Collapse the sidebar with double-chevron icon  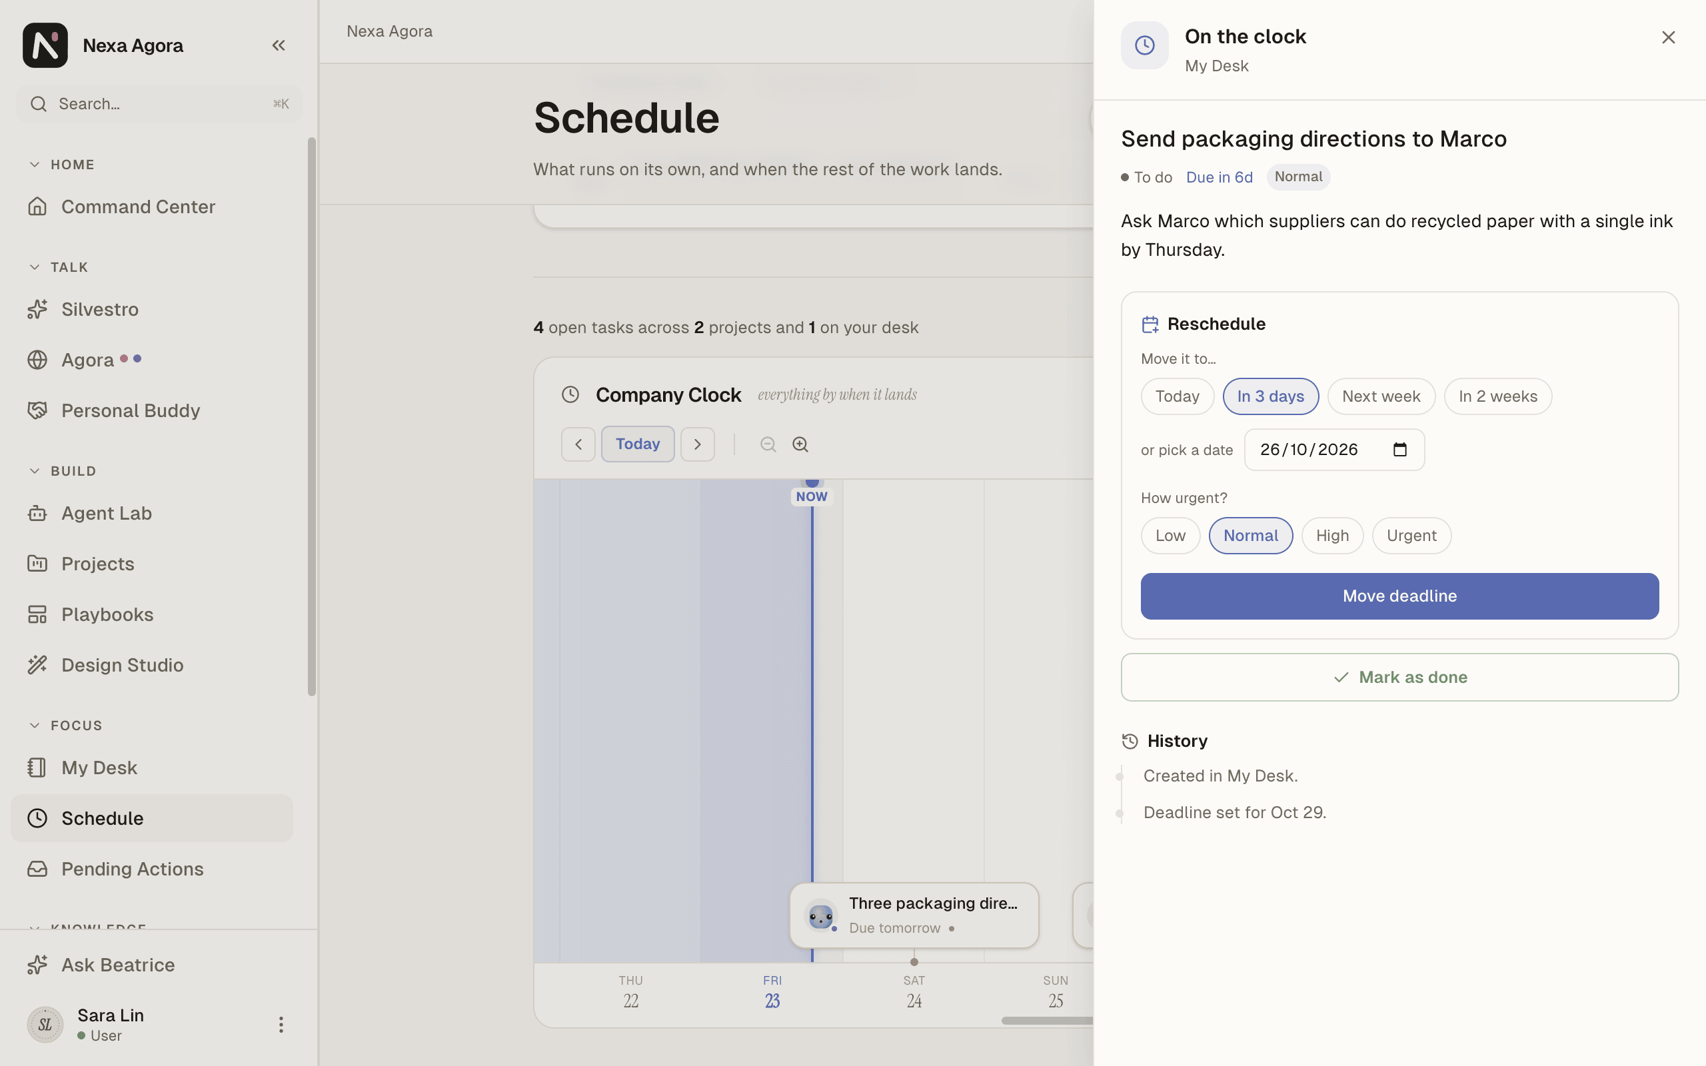click(x=279, y=45)
